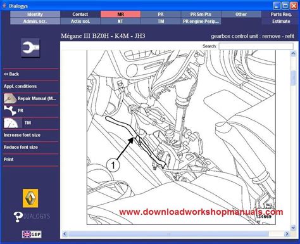This screenshot has height=244, width=300.
Task: Click the vertical scrollbar down arrow
Action: click(x=293, y=228)
